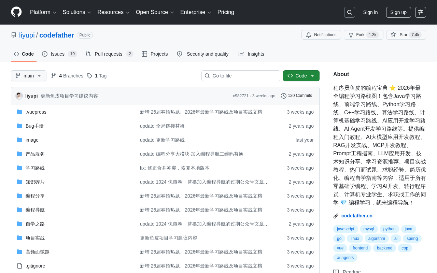Screen dimensions: 437x273
Task: Open the search magnifier button
Action: click(350, 12)
